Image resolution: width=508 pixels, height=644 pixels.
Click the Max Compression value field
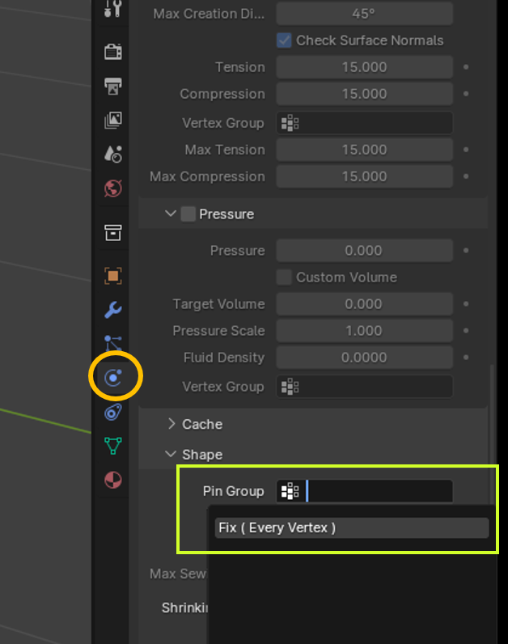[x=365, y=176]
